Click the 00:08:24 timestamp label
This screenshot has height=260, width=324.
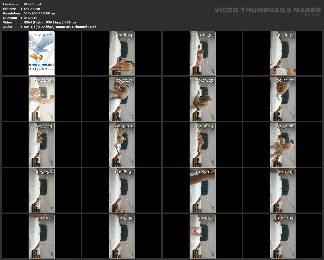(x=123, y=35)
